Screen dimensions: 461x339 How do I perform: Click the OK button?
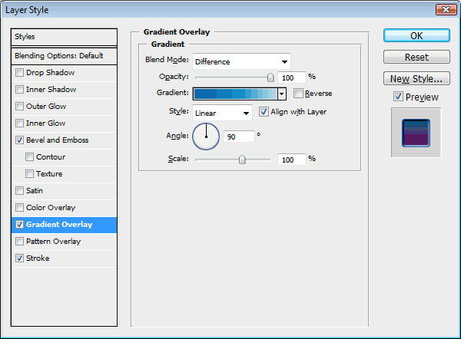416,35
